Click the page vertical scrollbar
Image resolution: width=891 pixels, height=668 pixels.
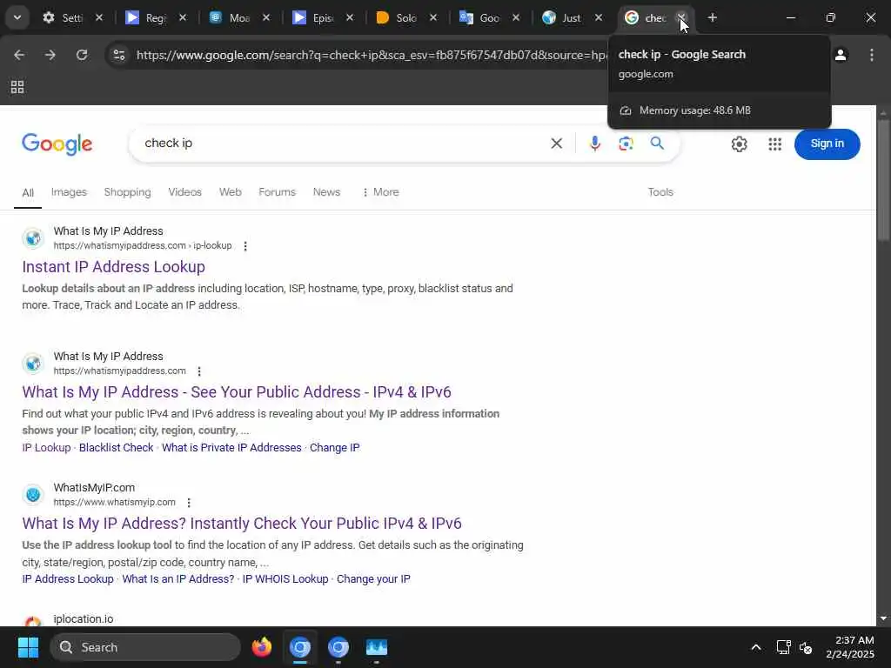[x=883, y=179]
